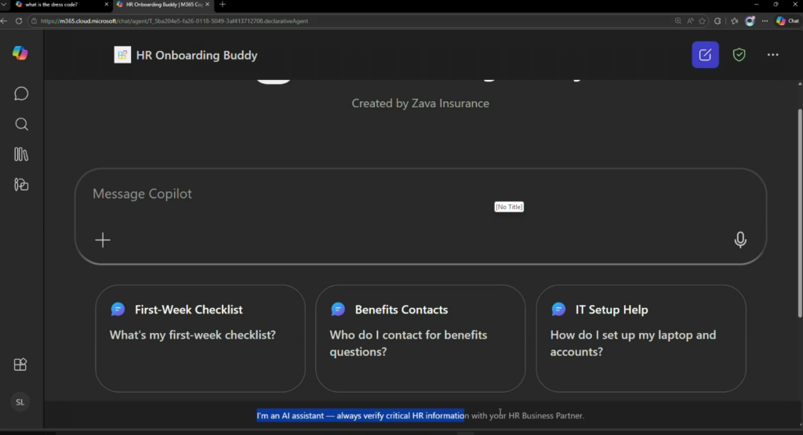Viewport: 803px width, 435px height.
Task: Open the Apps grid icon in the sidebar
Action: pyautogui.click(x=21, y=364)
